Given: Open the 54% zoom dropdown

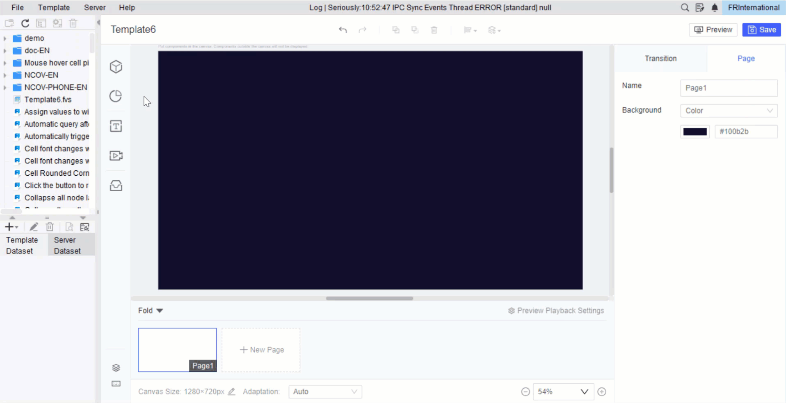Looking at the screenshot, I should 563,392.
